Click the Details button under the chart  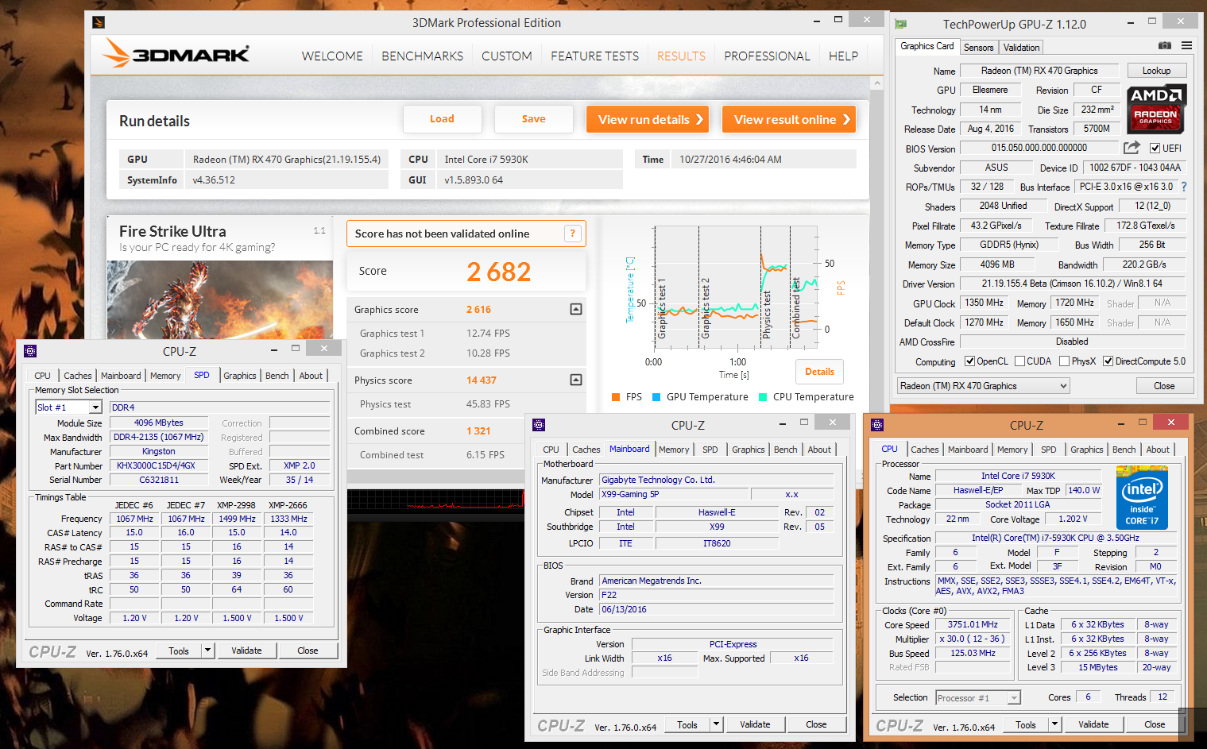[x=819, y=372]
